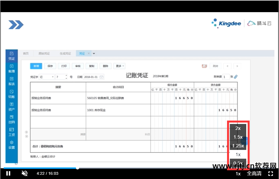
Task: Click the empty 科目 placeholder cell
Action: click(x=118, y=134)
